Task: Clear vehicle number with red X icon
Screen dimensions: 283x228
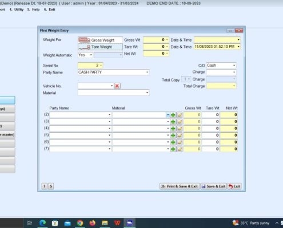Action: [x=117, y=86]
